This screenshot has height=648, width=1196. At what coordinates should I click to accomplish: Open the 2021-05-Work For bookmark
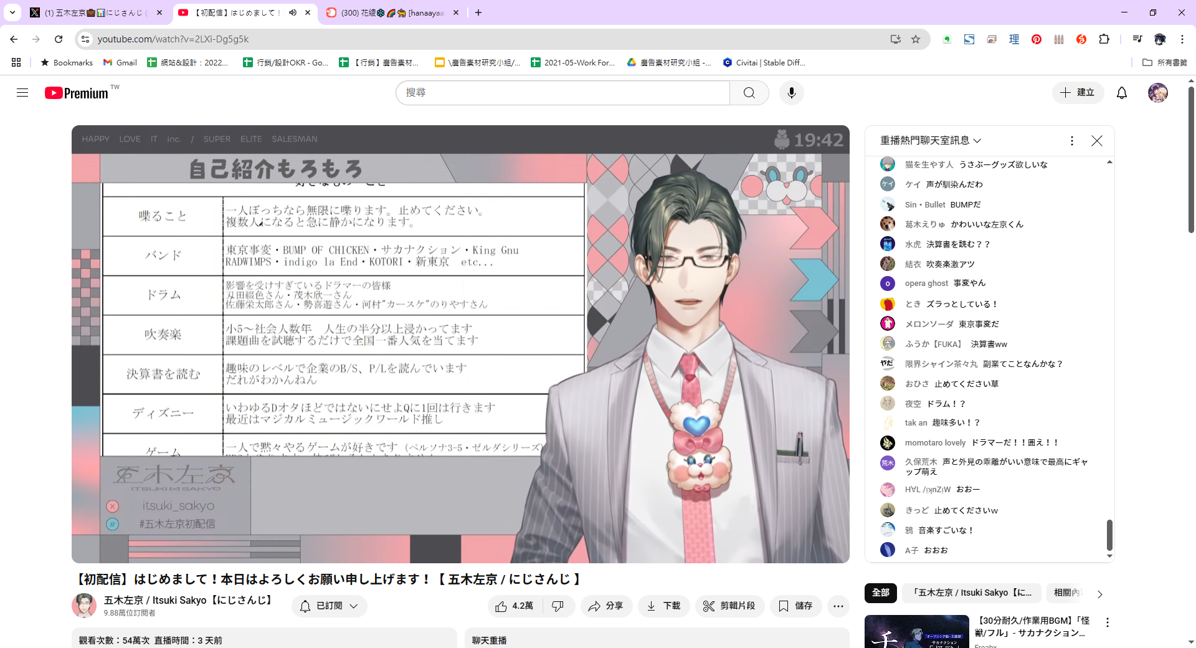pos(572,62)
